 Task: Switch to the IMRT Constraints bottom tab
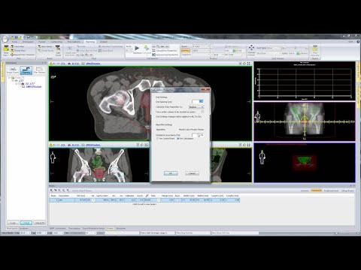58,228
